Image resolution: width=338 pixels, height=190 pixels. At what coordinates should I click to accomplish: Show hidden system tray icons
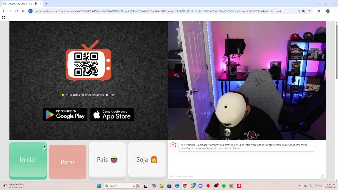pyautogui.click(x=299, y=186)
